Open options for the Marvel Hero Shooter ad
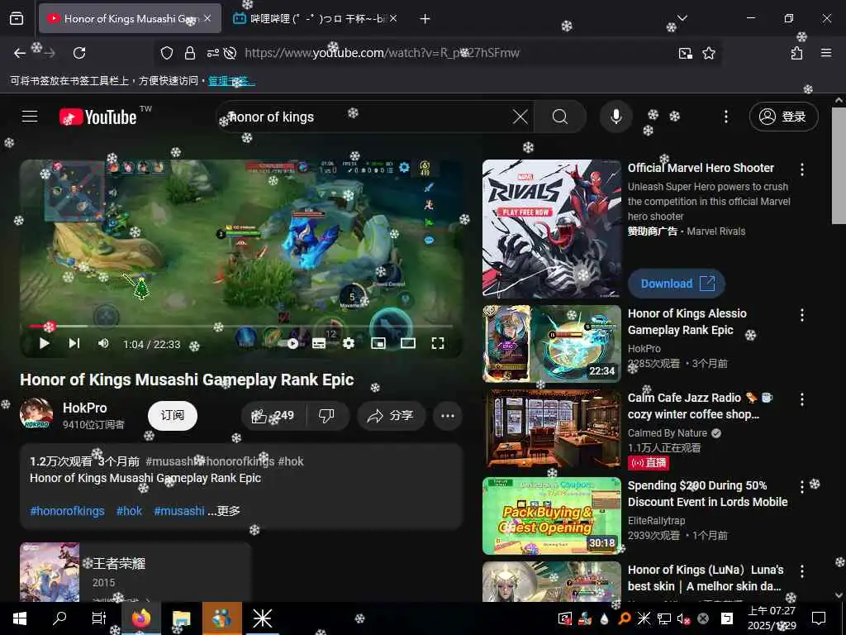The height and width of the screenshot is (635, 846). tap(802, 169)
